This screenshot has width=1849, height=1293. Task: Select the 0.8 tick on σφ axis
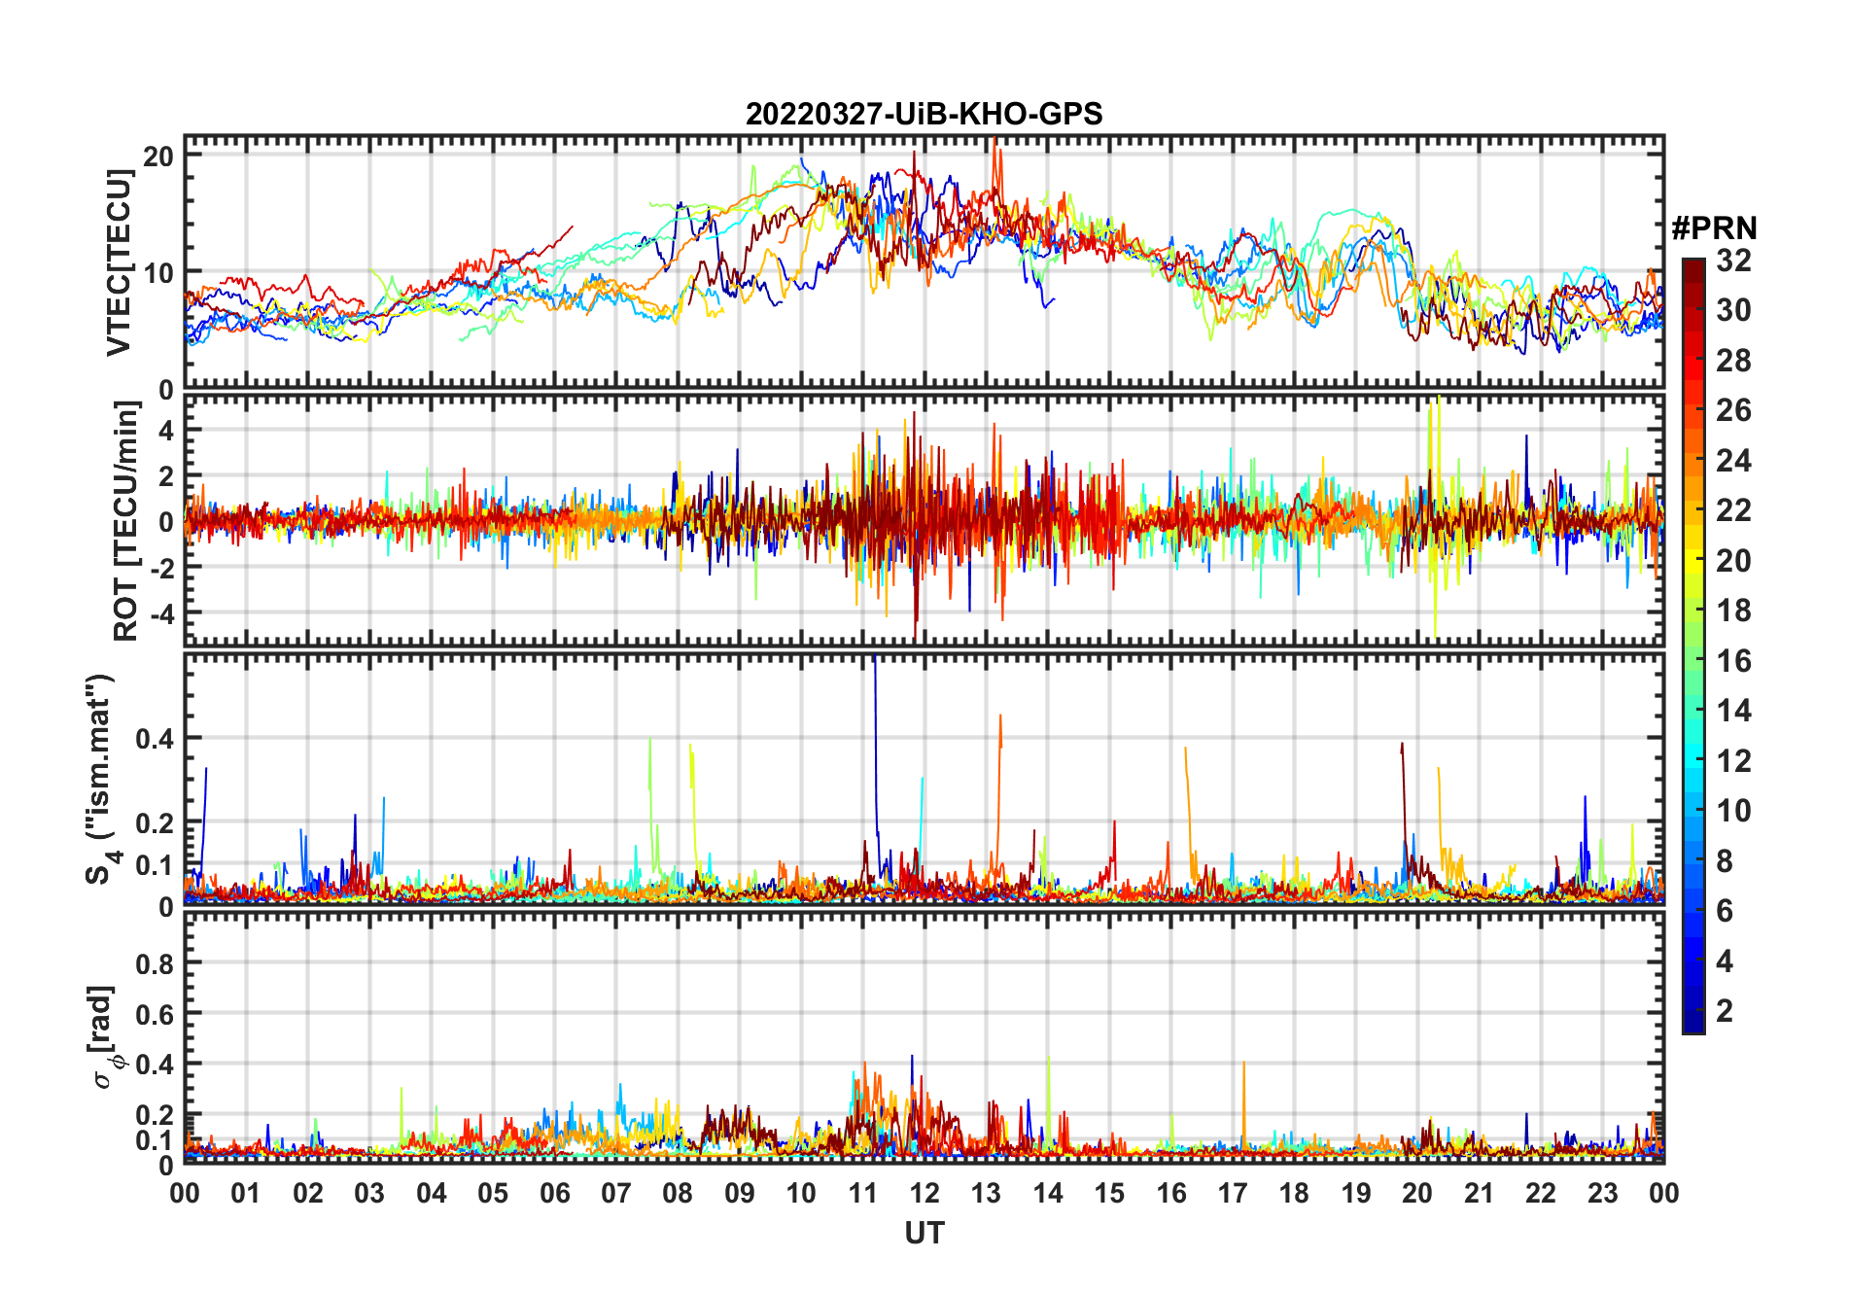(x=155, y=963)
